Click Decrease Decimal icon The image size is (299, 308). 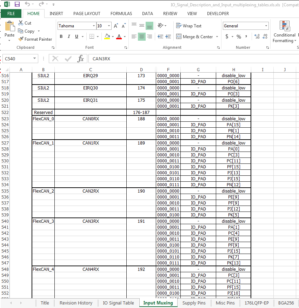265,36
